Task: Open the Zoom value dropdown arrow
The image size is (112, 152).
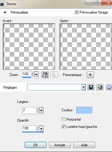Action: 36,74
